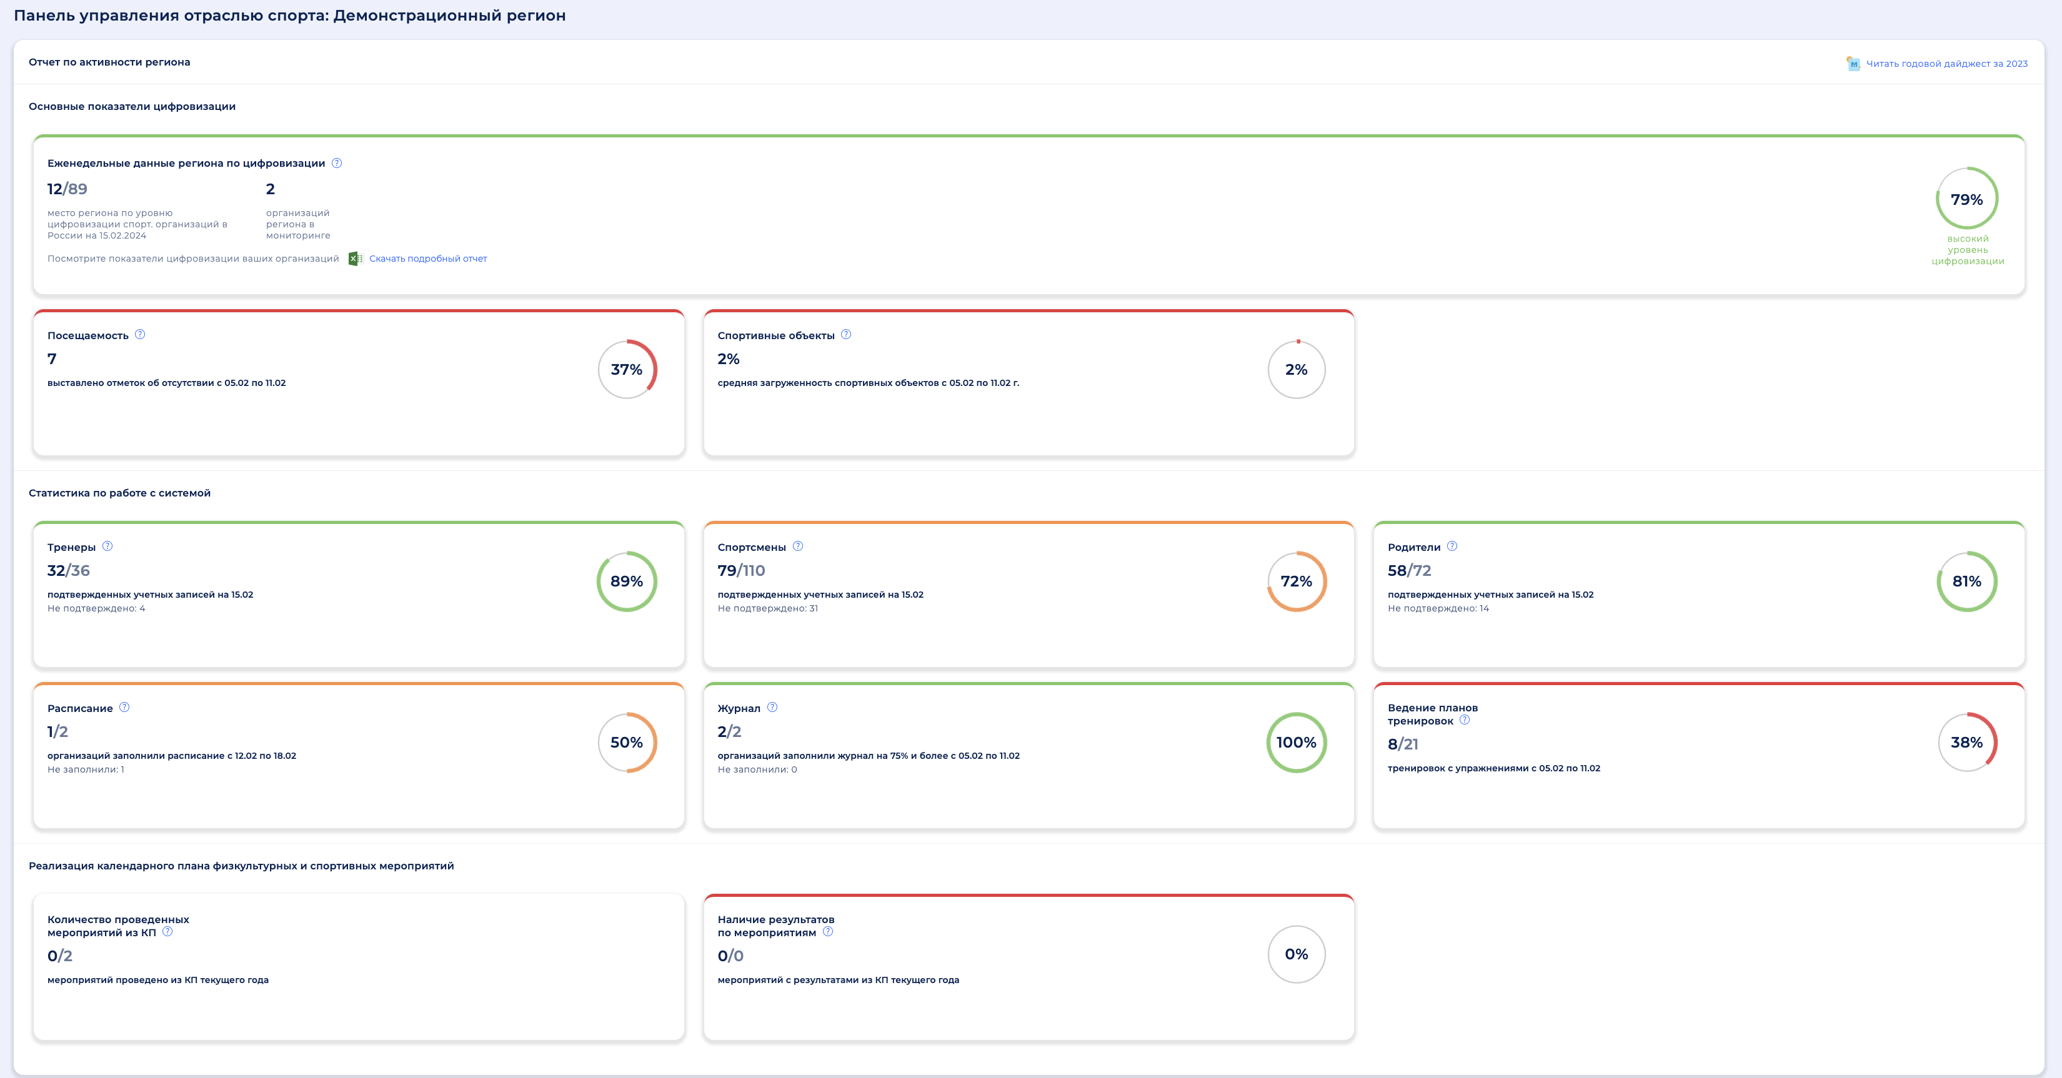Click the Excel file icon
2062x1078 pixels.
point(356,259)
